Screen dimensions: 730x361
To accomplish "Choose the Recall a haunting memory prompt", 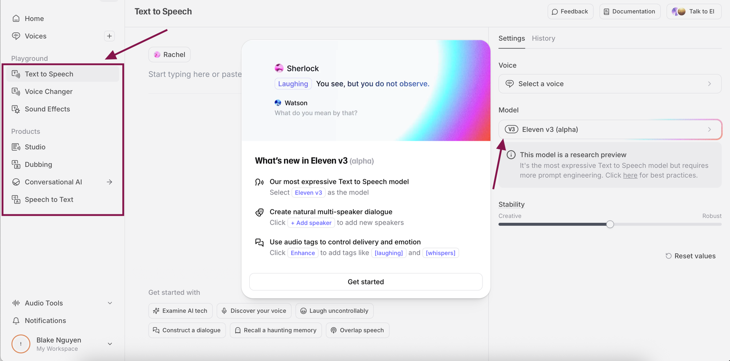I will [x=276, y=330].
